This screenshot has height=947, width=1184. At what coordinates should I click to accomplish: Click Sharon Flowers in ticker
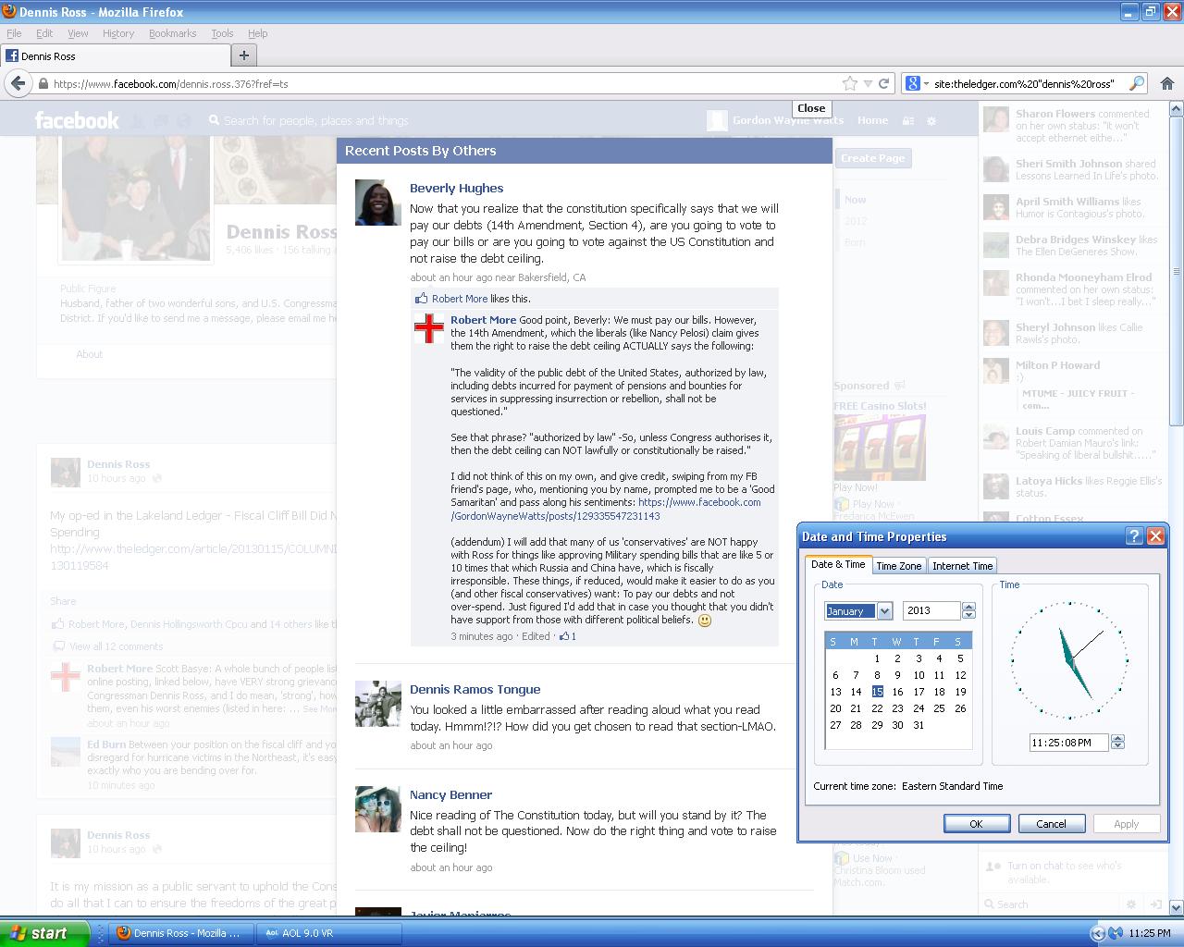click(x=1054, y=114)
